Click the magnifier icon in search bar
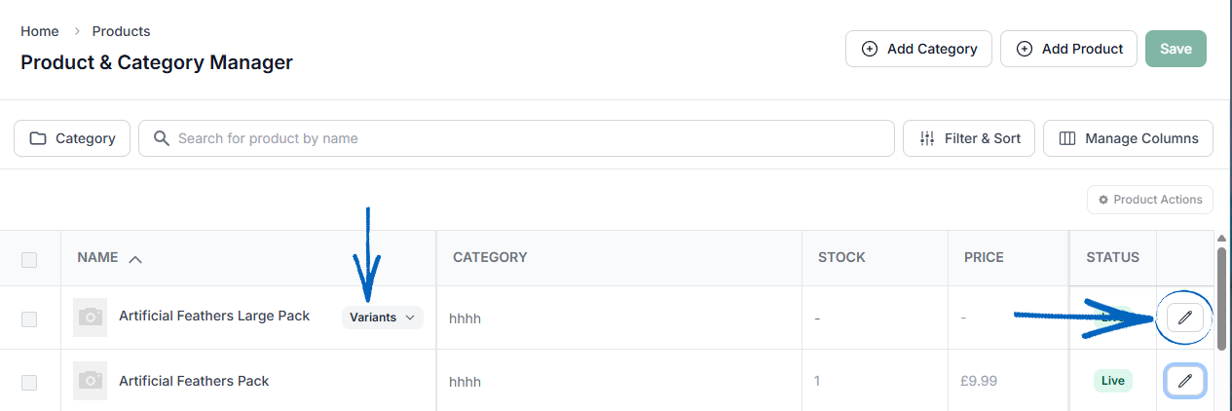Screen dimensions: 1232x411 tap(163, 138)
